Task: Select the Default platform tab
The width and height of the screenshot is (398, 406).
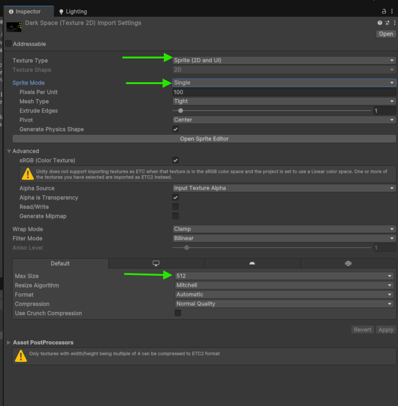Action: pyautogui.click(x=60, y=263)
